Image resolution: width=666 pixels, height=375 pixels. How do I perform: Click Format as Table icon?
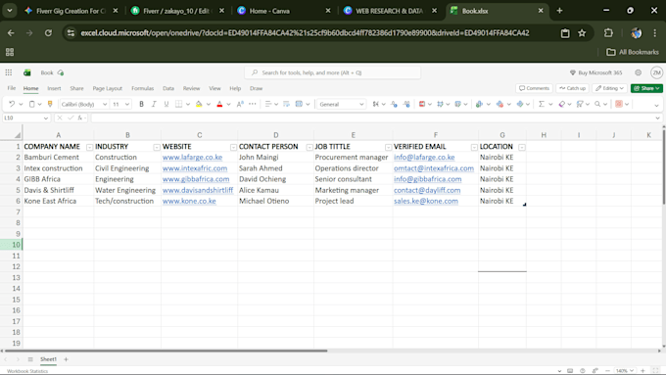(x=440, y=104)
